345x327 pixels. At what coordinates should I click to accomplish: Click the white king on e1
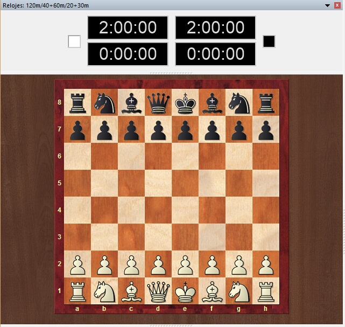click(x=185, y=291)
